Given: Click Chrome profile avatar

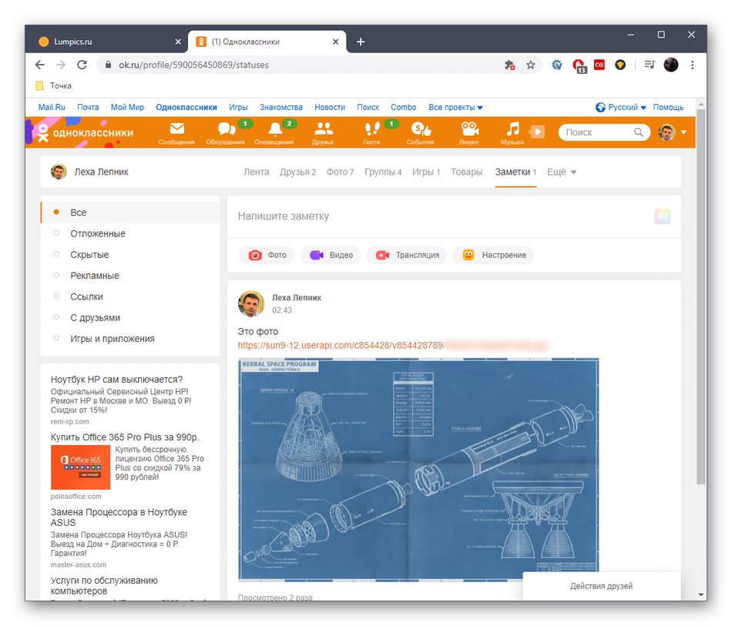Looking at the screenshot, I should point(671,65).
